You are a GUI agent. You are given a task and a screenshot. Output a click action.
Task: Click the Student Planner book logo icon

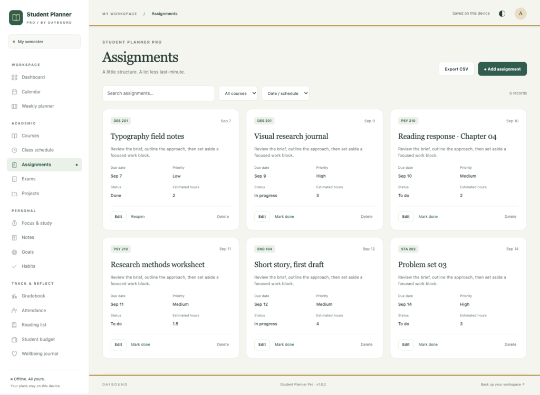pos(16,17)
